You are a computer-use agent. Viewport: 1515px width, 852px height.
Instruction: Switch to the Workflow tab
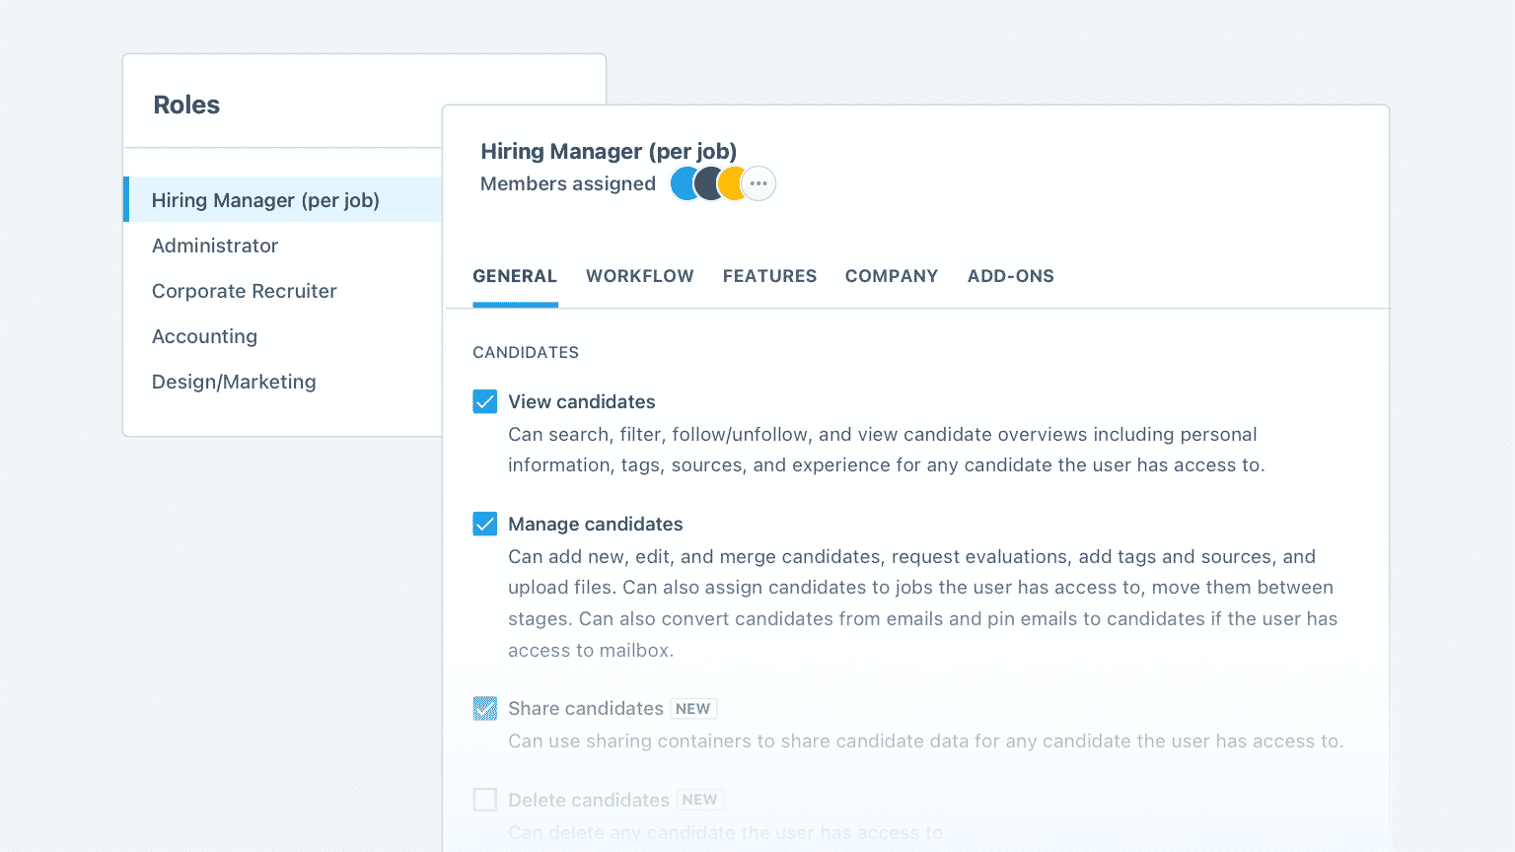(x=639, y=276)
